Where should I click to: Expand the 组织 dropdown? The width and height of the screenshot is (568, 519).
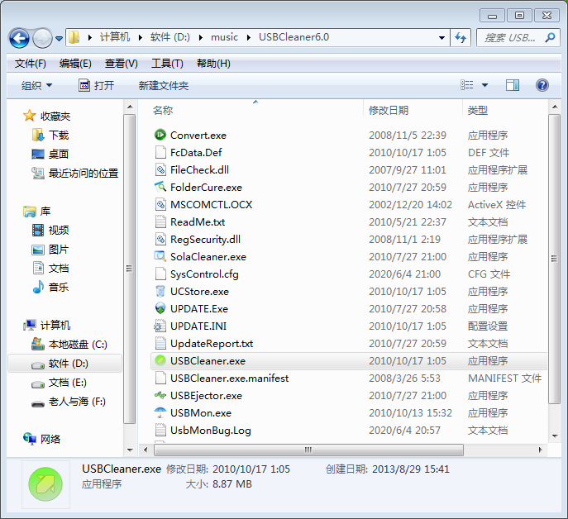(36, 86)
